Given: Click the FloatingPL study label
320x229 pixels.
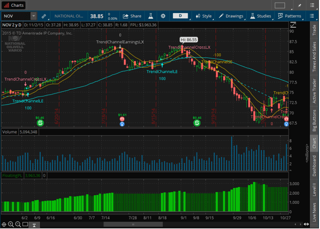Looking at the screenshot, I should pos(12,175).
